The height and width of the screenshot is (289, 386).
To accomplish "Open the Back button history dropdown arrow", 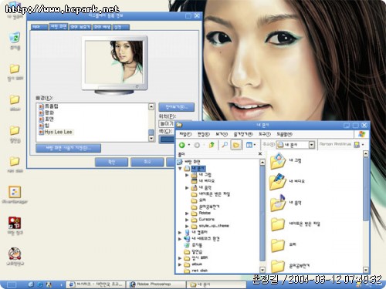I will [x=189, y=145].
